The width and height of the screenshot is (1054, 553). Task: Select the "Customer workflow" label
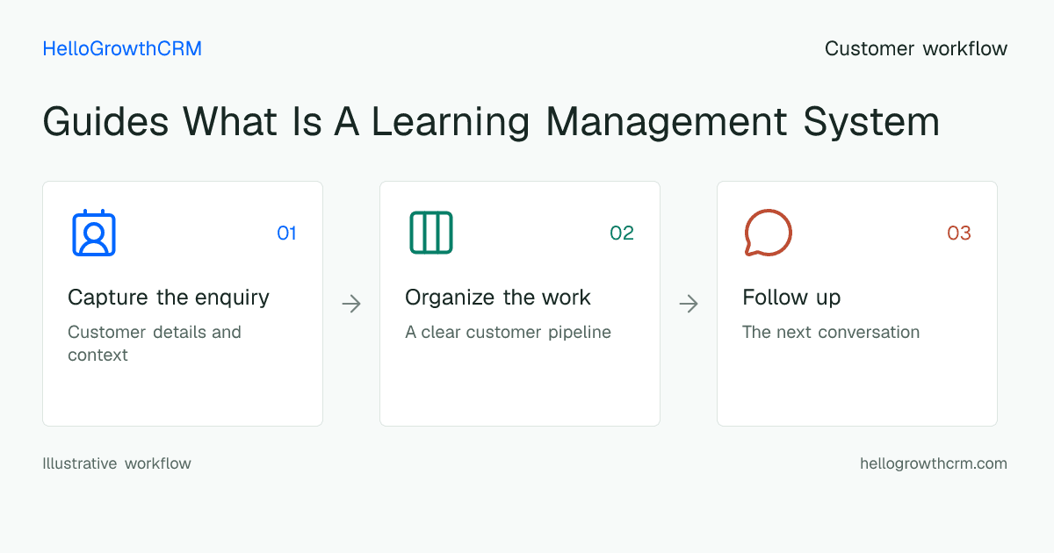tap(916, 48)
